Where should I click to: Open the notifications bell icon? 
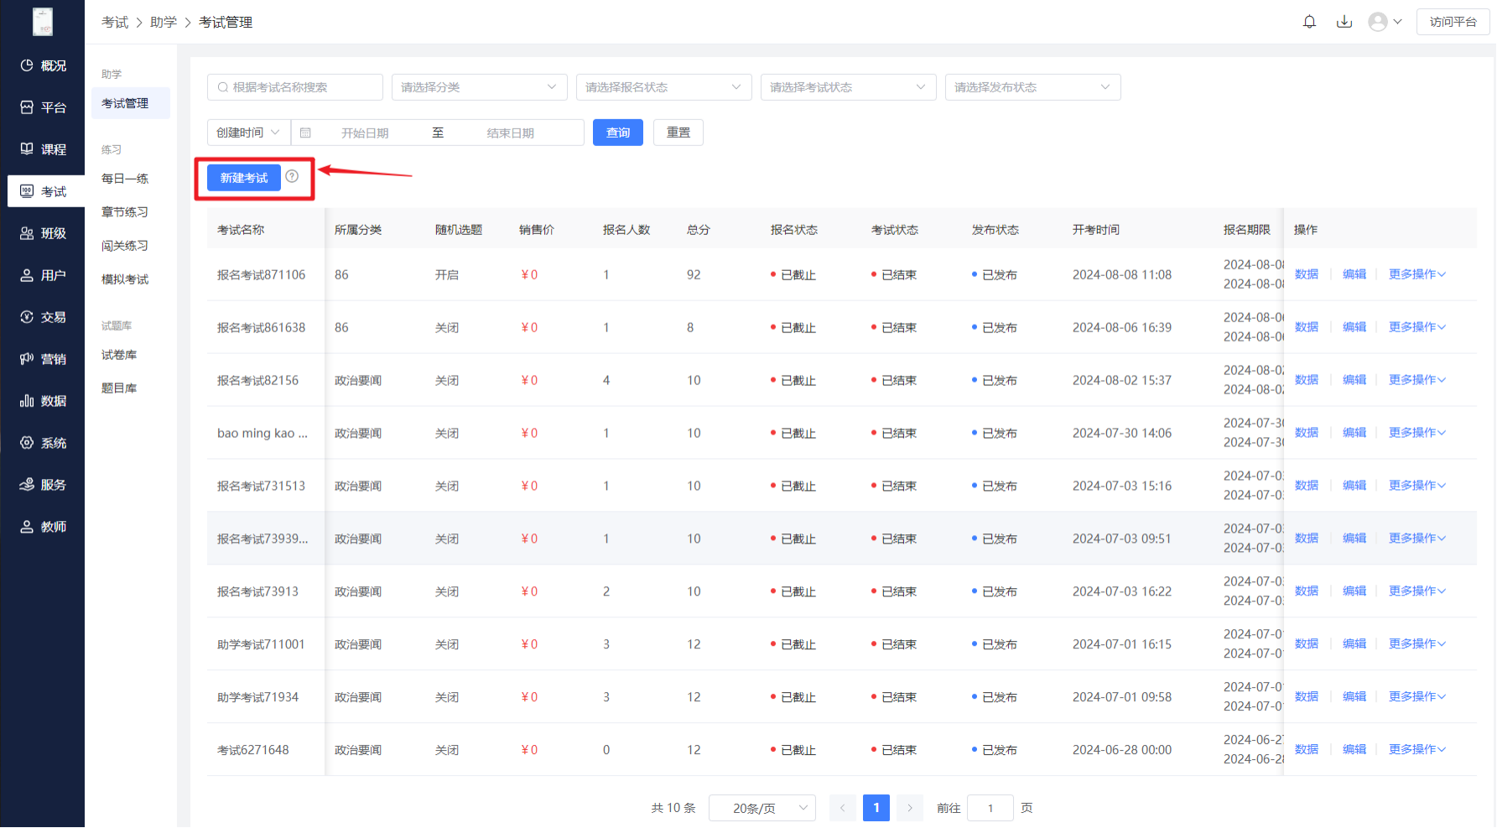1309,22
